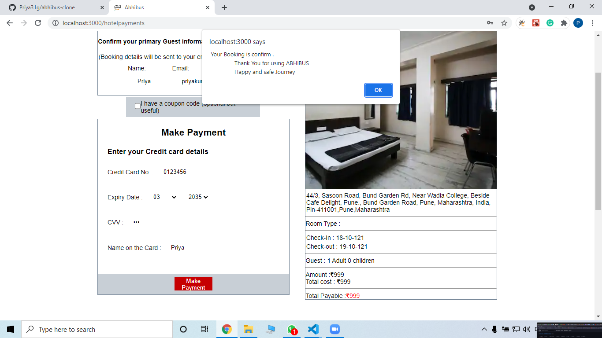Click the Windows taskbar search box
The width and height of the screenshot is (602, 338).
[x=97, y=329]
